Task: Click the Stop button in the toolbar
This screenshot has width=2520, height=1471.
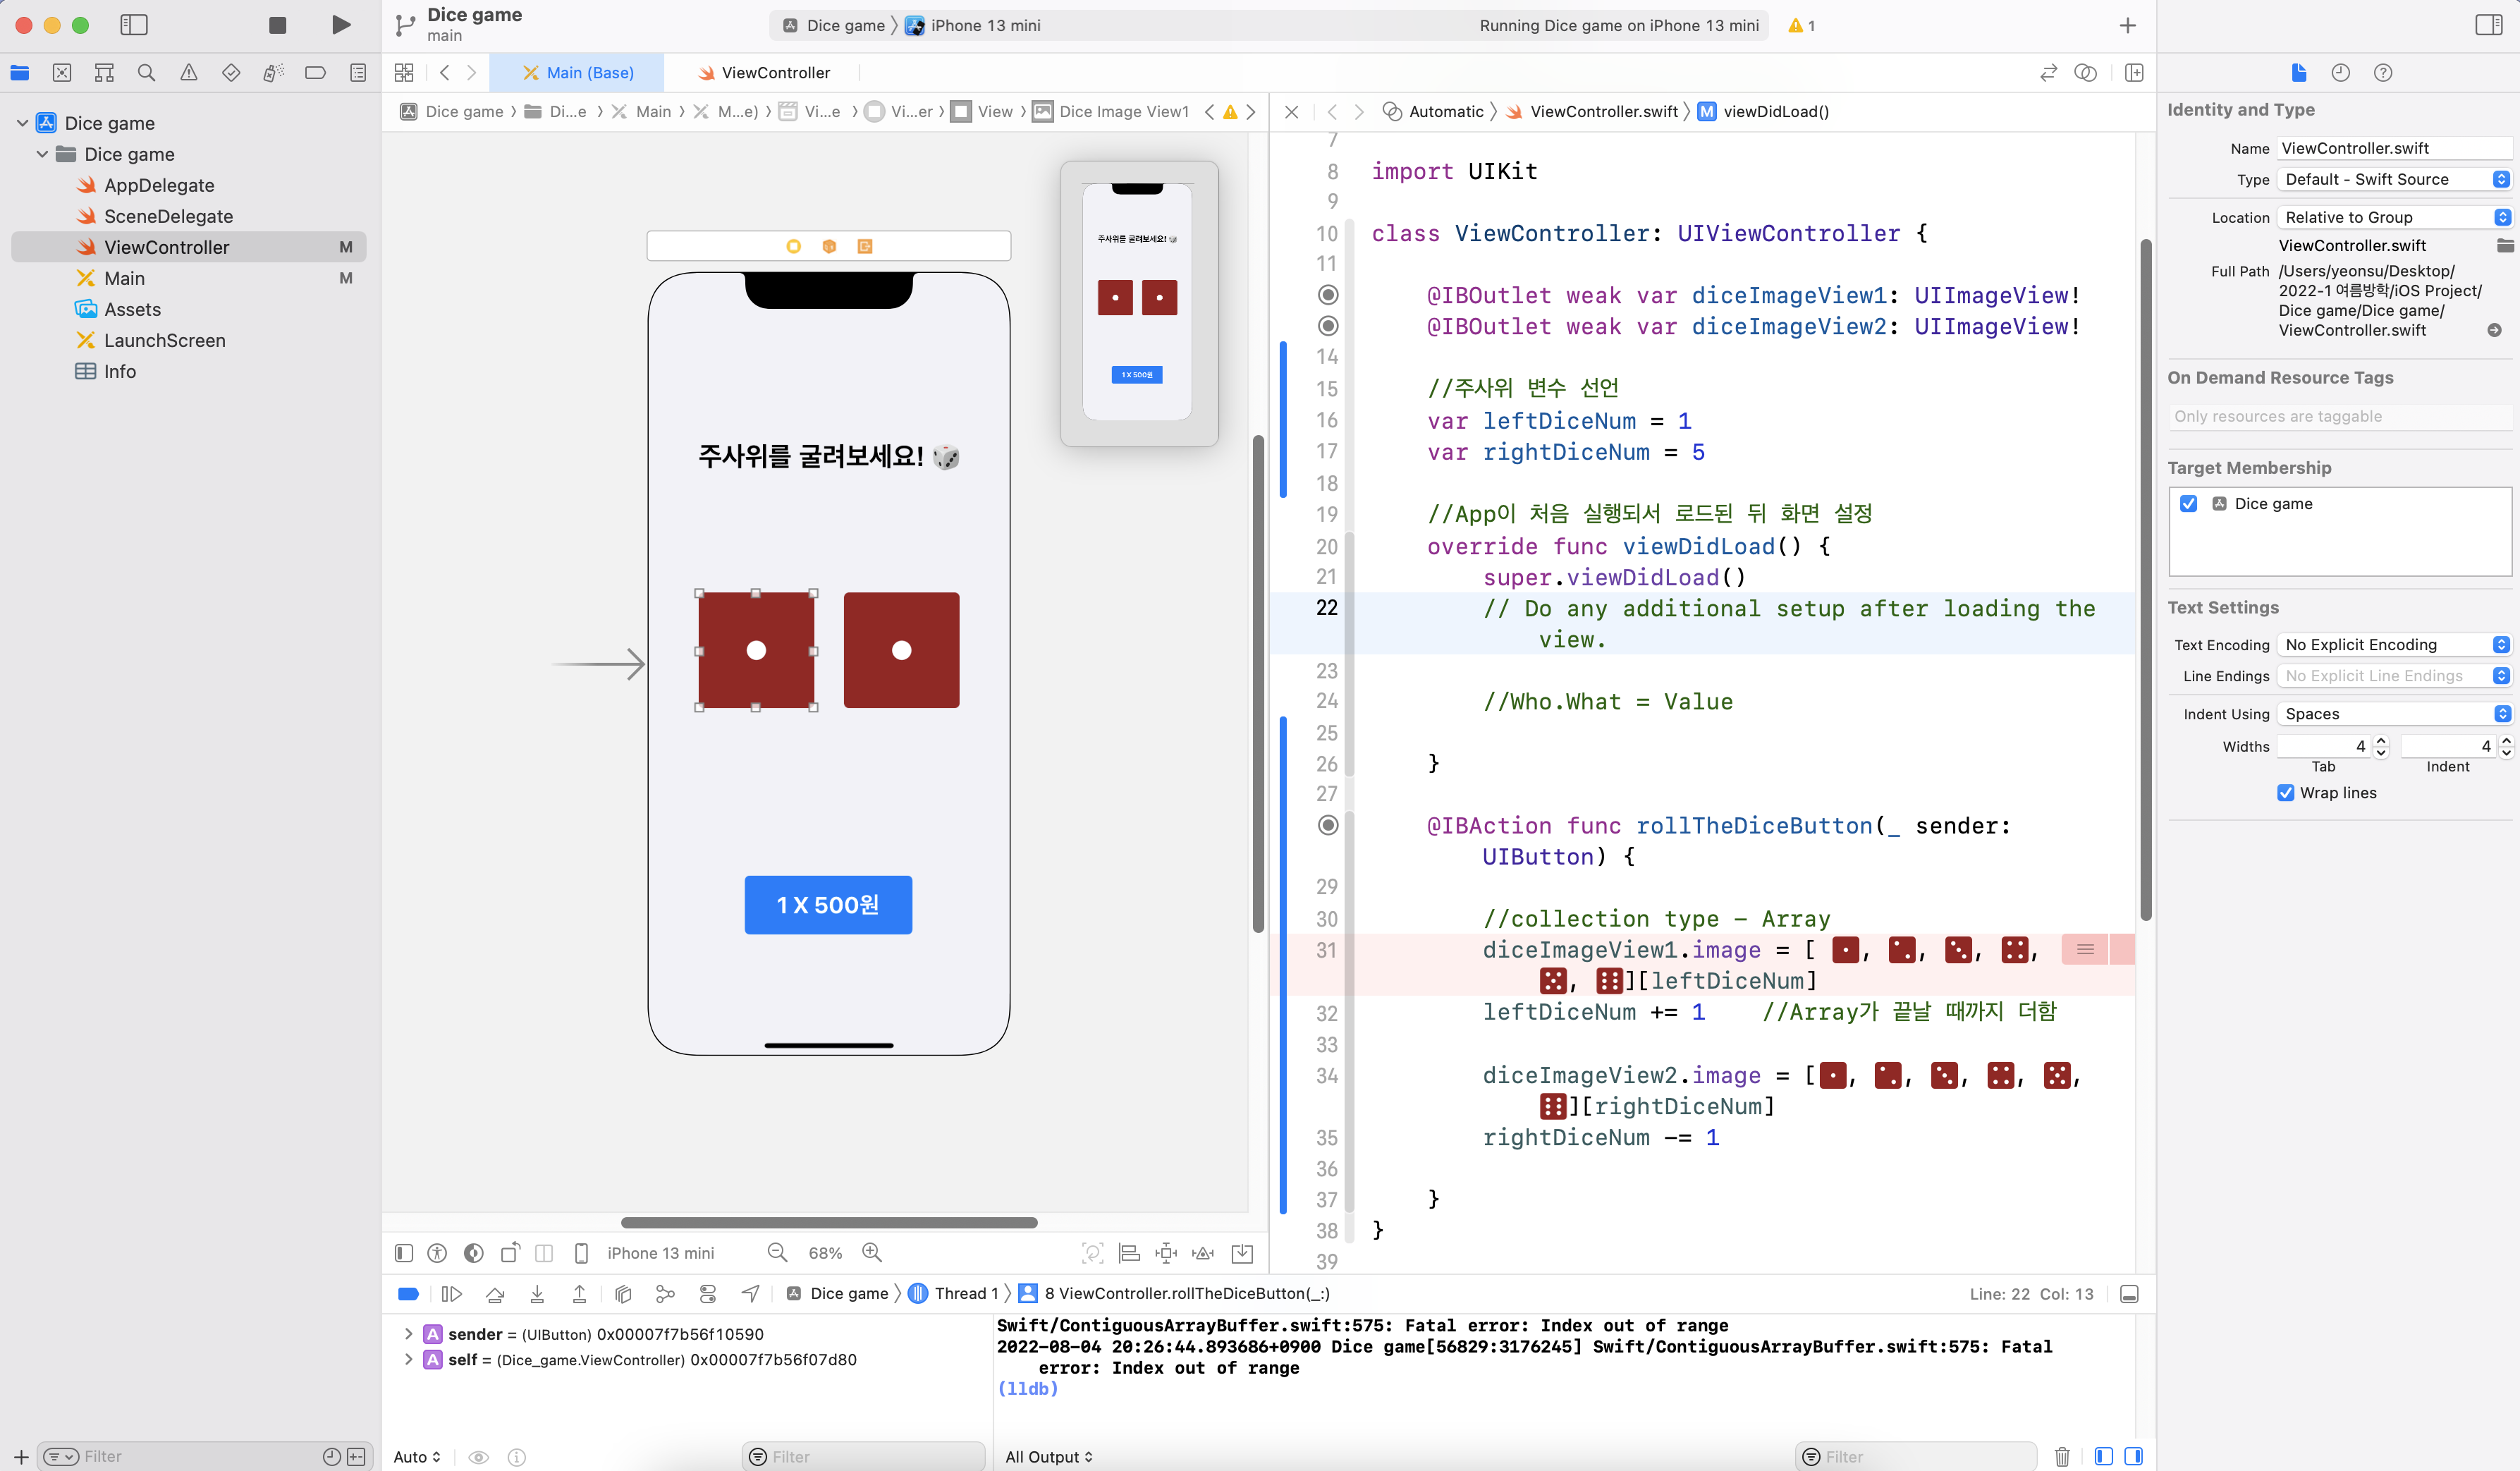Action: click(278, 25)
